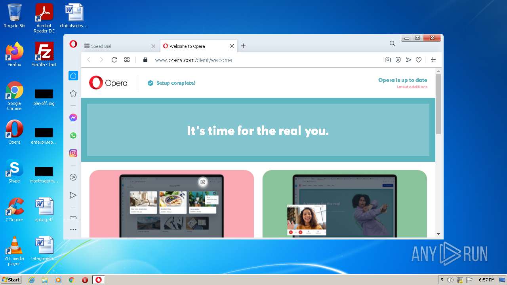Open Windows Explorer folder on taskbar

coord(45,280)
